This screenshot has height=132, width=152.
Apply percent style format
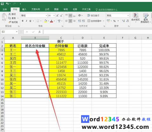click(114, 21)
